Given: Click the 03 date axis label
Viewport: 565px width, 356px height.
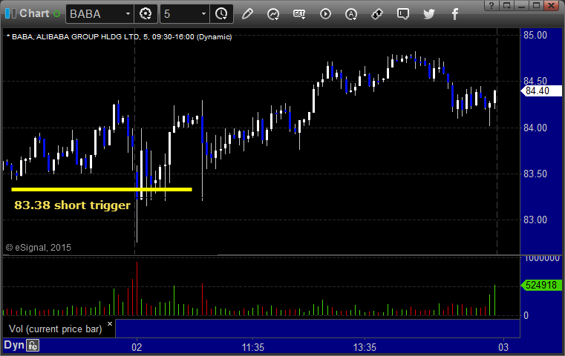Looking at the screenshot, I should click(503, 347).
